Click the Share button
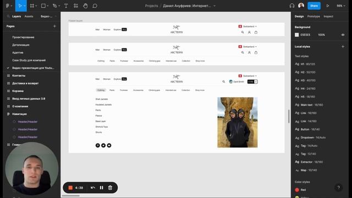The image size is (352, 198). (314, 6)
